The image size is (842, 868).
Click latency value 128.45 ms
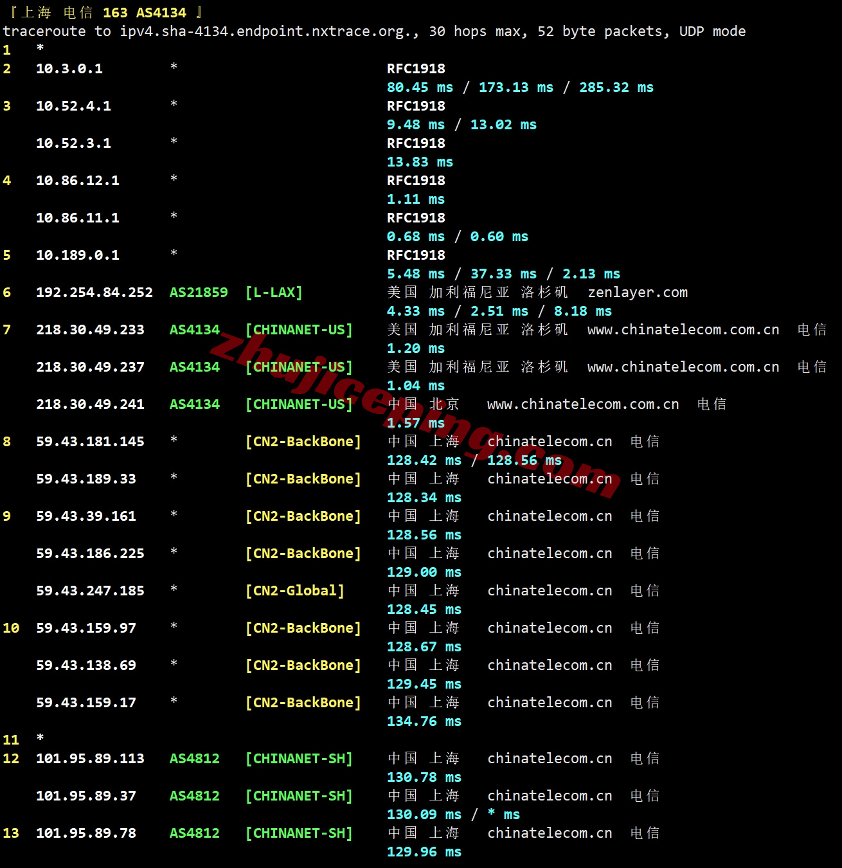[x=424, y=610]
